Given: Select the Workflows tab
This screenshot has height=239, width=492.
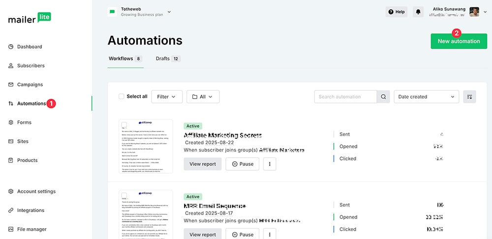Looking at the screenshot, I should tap(125, 58).
